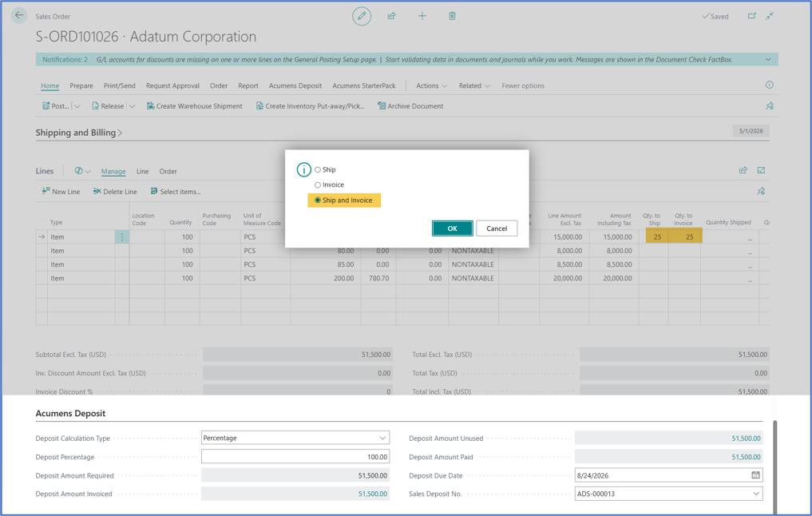Image resolution: width=812 pixels, height=516 pixels.
Task: Click Cancel in the posting dialog
Action: tap(497, 228)
